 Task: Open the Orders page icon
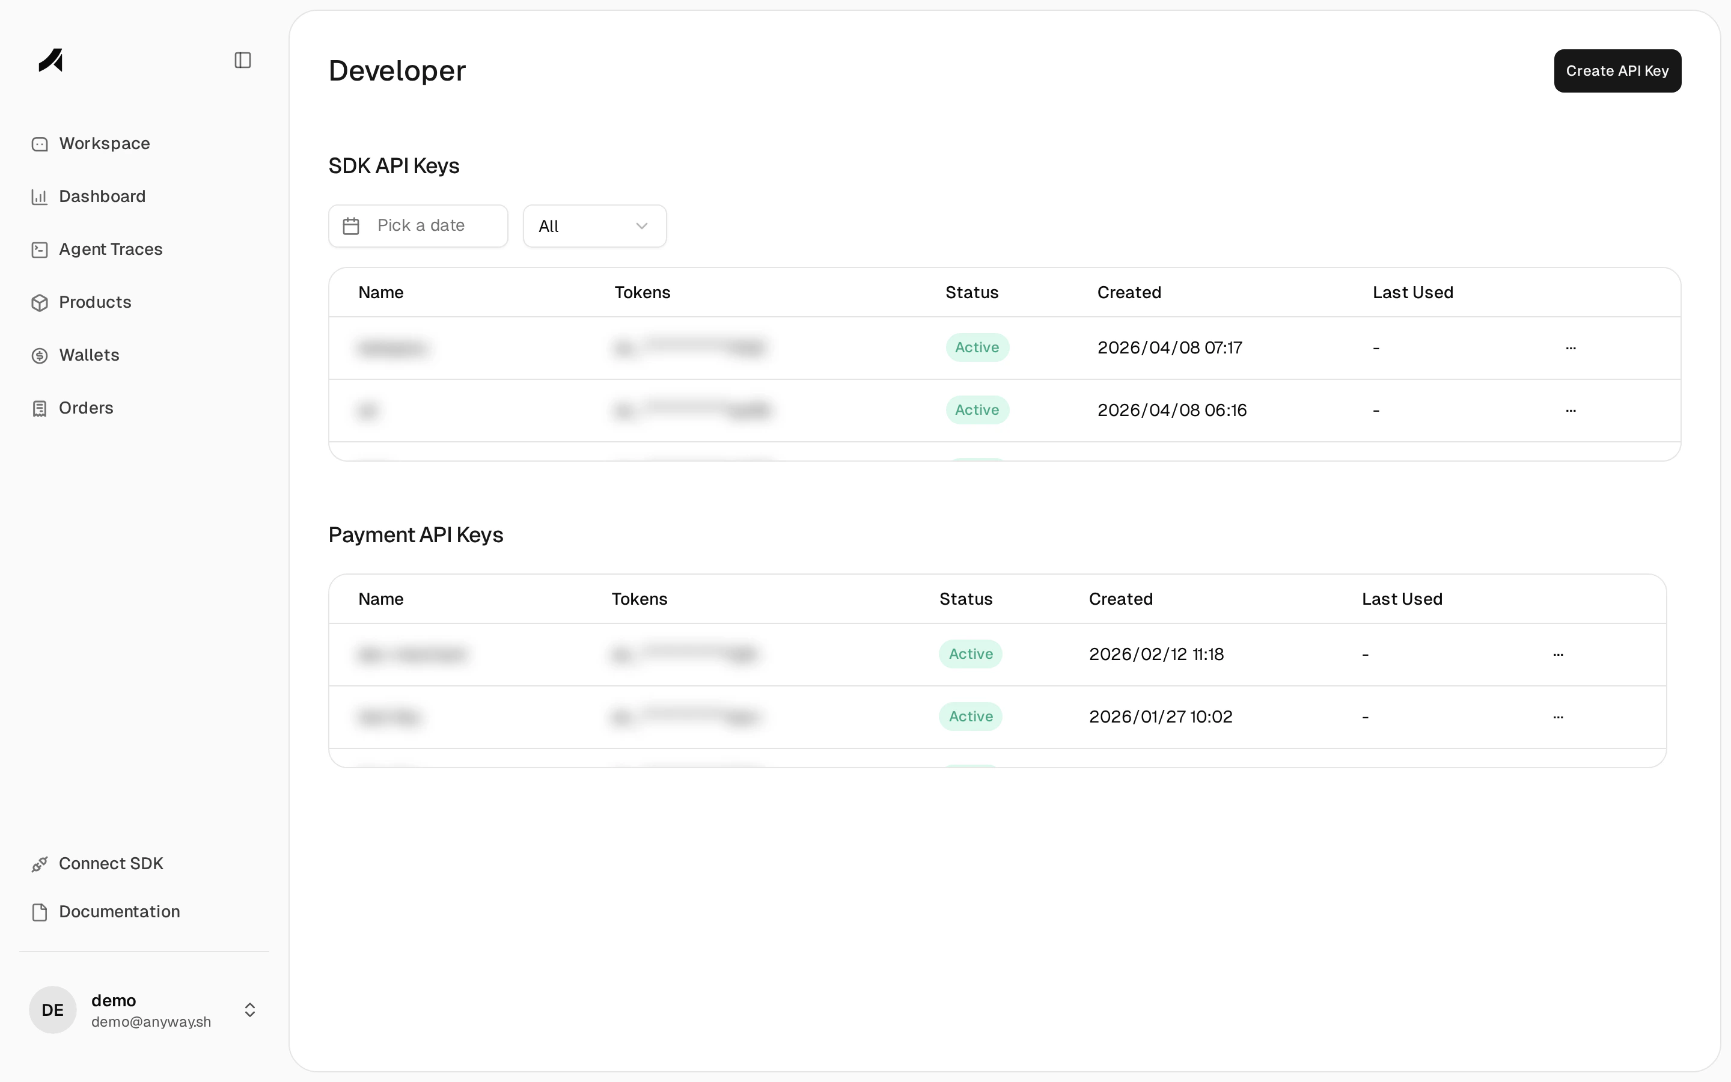(x=40, y=408)
